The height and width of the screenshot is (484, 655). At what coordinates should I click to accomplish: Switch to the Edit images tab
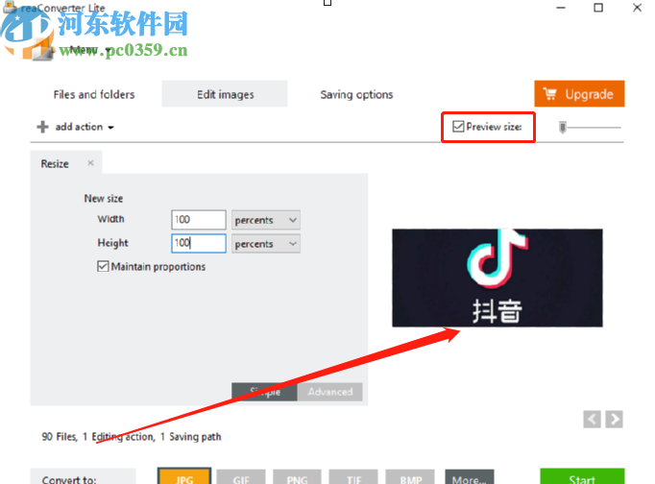click(x=225, y=94)
